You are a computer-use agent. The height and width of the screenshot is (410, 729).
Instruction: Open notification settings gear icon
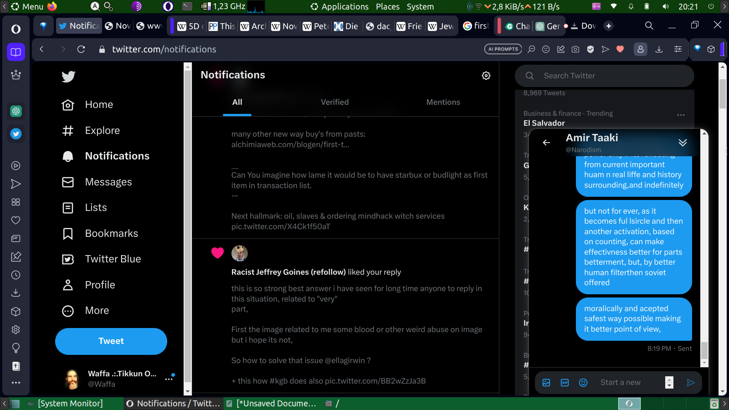(x=486, y=76)
